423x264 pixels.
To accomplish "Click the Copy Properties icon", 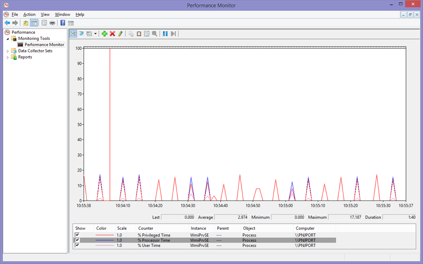I will click(x=131, y=34).
